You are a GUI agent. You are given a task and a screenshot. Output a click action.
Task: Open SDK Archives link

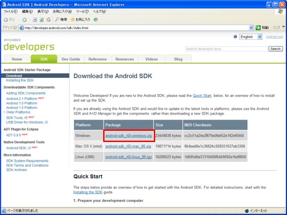(x=17, y=170)
